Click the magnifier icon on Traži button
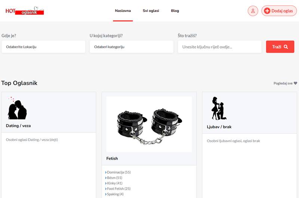The image size is (299, 198). point(286,47)
